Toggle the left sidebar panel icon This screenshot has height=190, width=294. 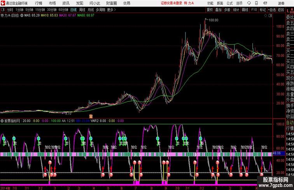[x=3, y=10]
